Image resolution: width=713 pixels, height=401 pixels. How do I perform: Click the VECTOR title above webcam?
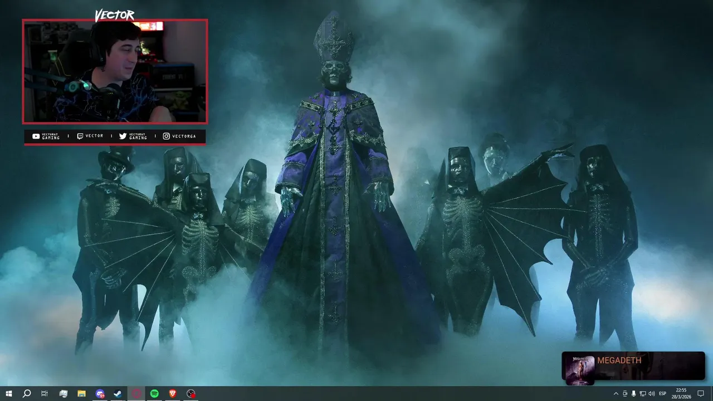pyautogui.click(x=114, y=15)
